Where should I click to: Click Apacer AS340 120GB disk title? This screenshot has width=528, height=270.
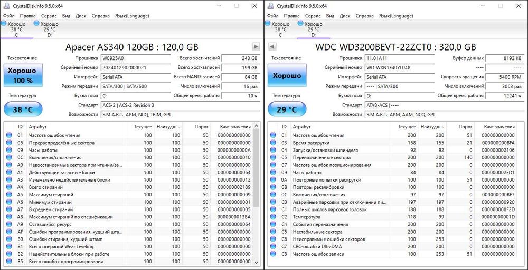tap(132, 47)
